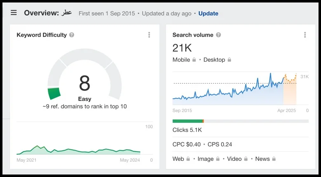The width and height of the screenshot is (321, 177).
Task: Click the lock icon next to Web
Action: coord(188,159)
